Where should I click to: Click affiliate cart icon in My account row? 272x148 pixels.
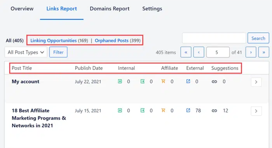[163, 81]
